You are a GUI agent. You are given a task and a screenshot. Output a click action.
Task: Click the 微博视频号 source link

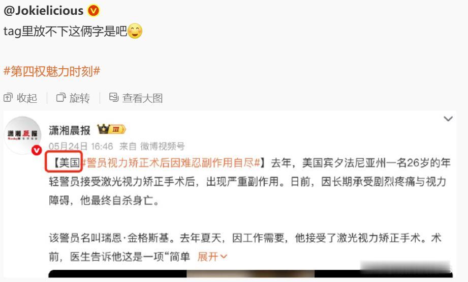163,146
